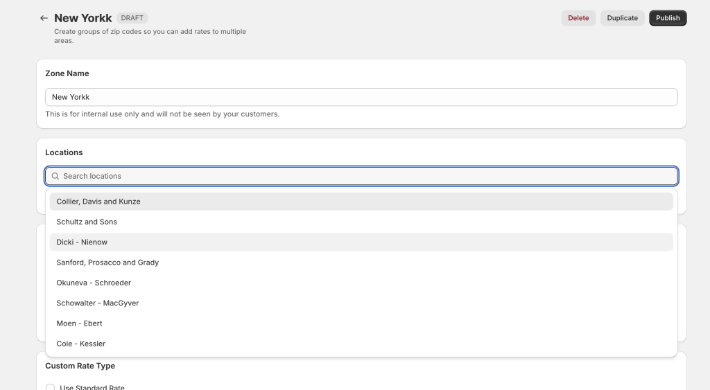Image resolution: width=710 pixels, height=390 pixels.
Task: Click the Custom Rate Type heading
Action: pyautogui.click(x=80, y=366)
